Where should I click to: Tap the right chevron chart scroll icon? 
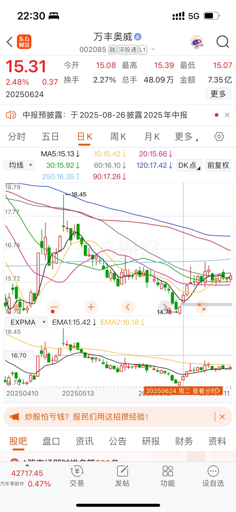[165, 307]
